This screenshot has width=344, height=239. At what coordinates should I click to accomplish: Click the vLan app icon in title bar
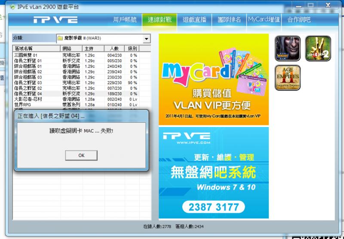click(x=12, y=7)
